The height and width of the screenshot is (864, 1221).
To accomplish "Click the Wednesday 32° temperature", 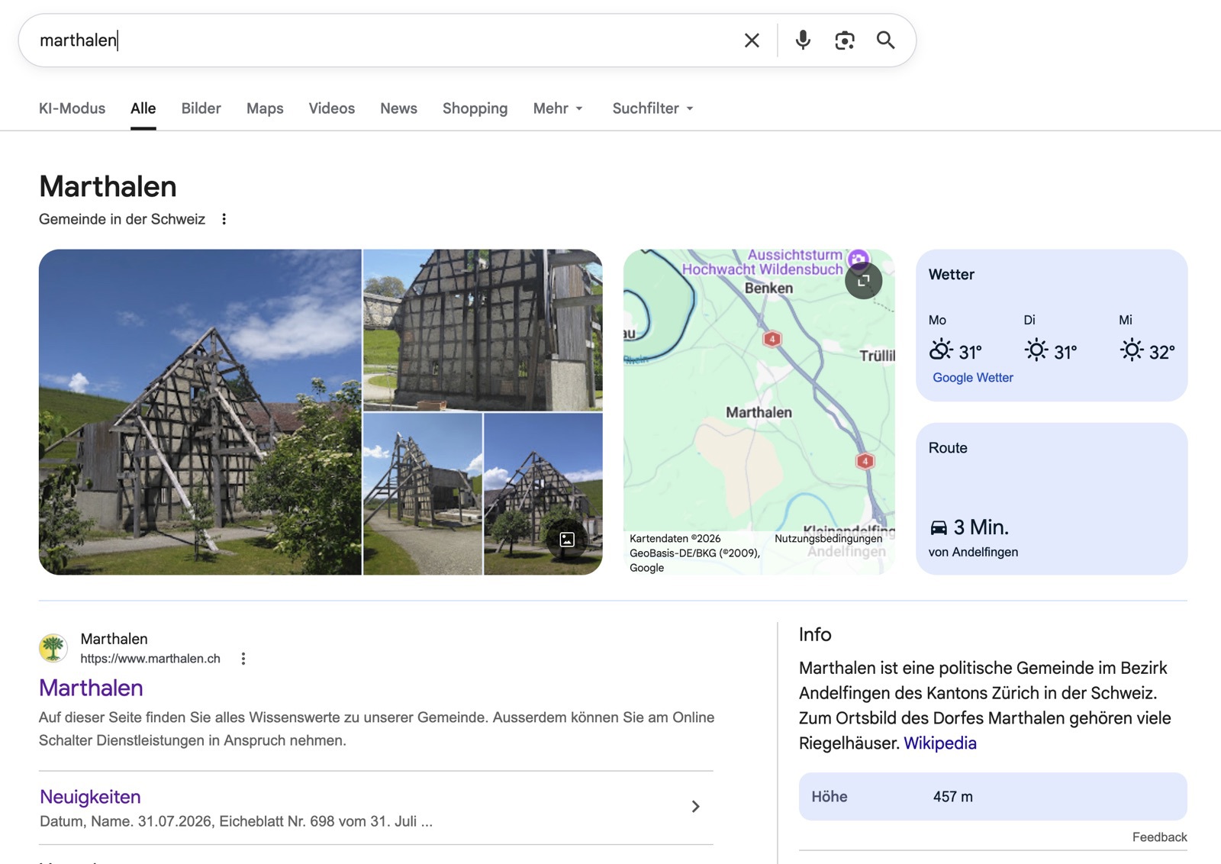I will tap(1161, 352).
